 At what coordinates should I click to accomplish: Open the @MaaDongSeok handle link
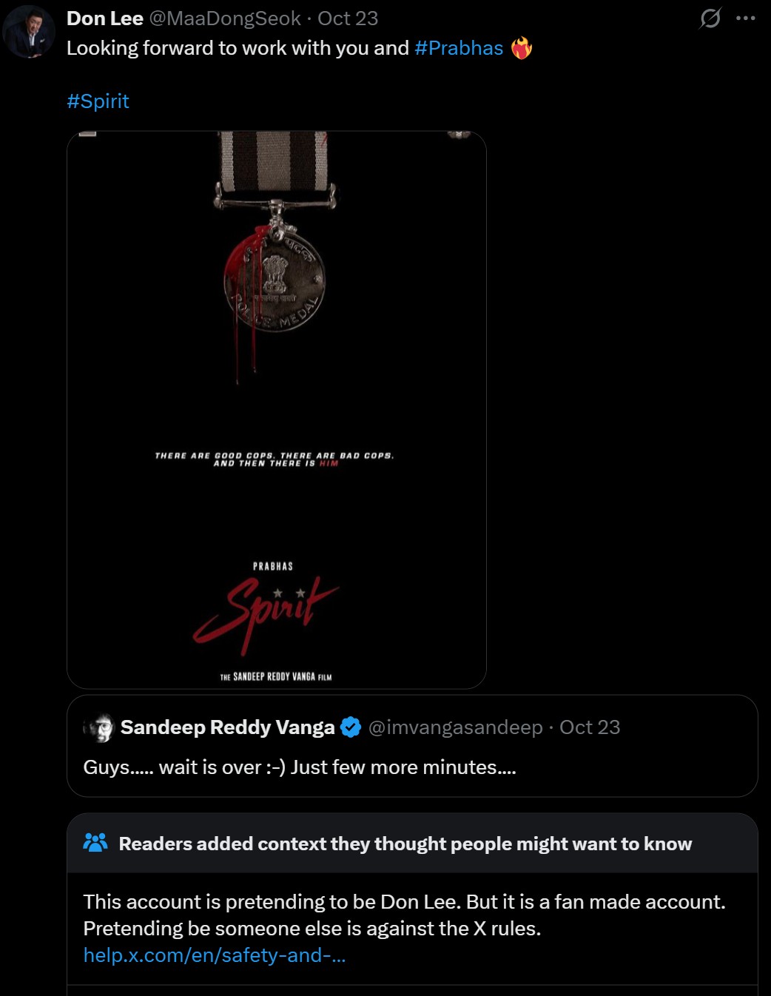[x=225, y=18]
